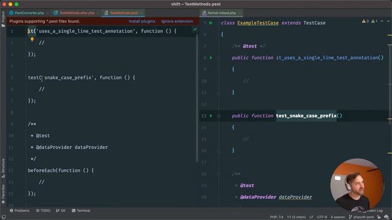Click '@dataProvider dataProvider' in left editor
This screenshot has width=392, height=220.
click(72, 147)
